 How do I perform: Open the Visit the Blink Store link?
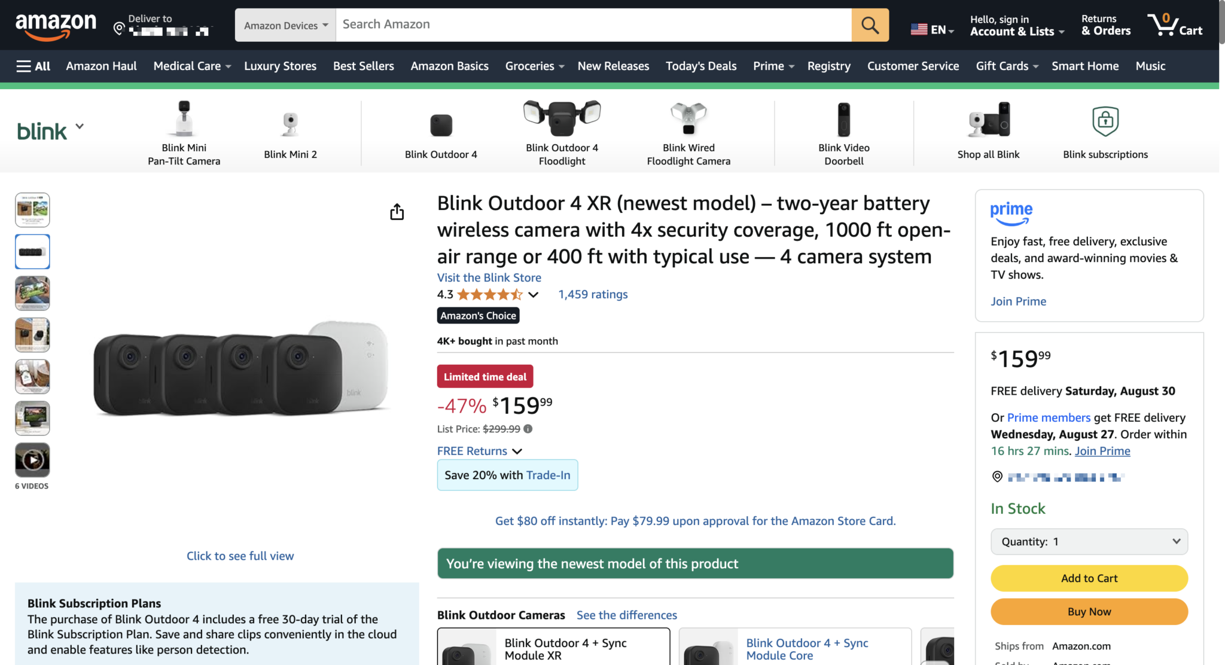tap(489, 277)
